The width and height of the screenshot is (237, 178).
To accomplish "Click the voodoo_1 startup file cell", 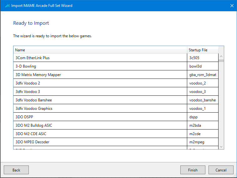I will coord(203,109).
